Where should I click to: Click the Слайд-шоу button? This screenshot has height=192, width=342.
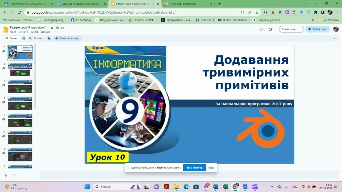point(289,29)
